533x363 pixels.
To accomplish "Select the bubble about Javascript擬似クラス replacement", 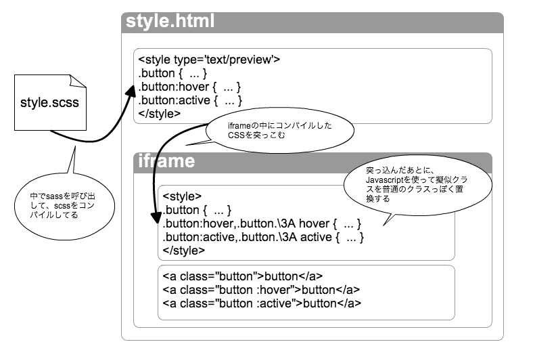I will tap(417, 186).
